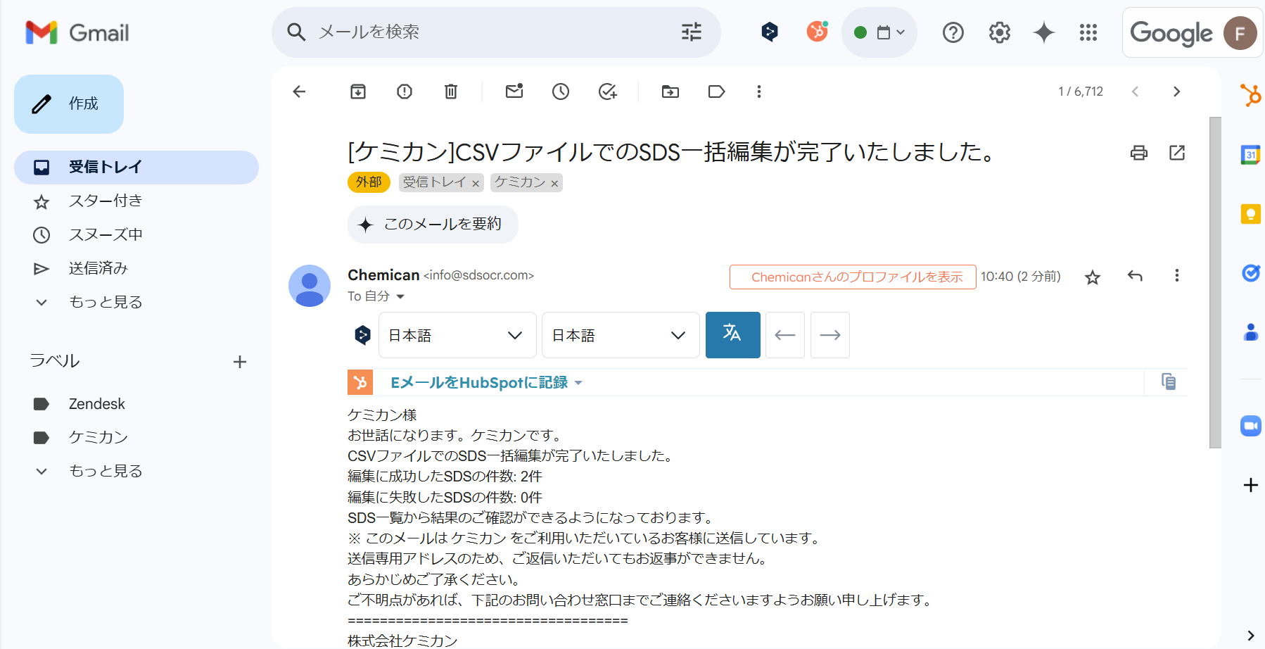Screen dimensions: 1265x649
Task: Delete this email with trash icon
Action: (x=451, y=92)
